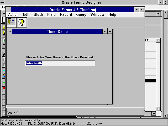This screenshot has height=126, width=168.
Task: Click the Exit door icon in toolbar
Action: coord(11,23)
